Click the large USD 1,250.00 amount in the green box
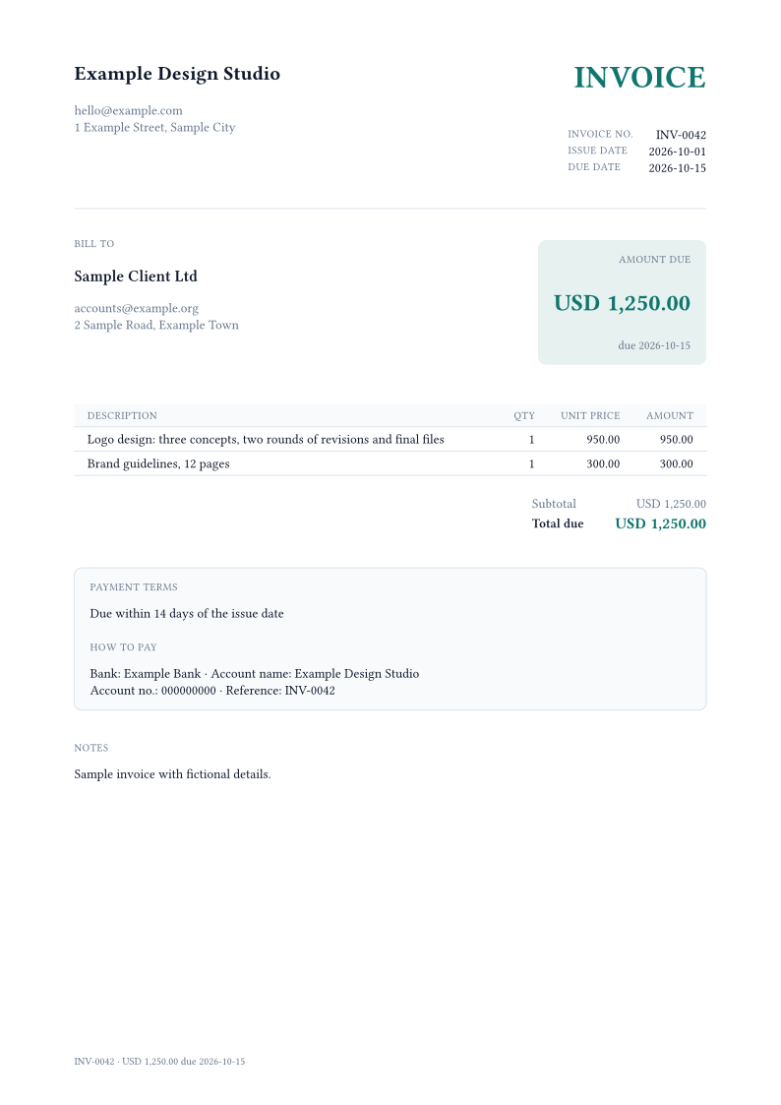781x1105 pixels. (x=622, y=304)
